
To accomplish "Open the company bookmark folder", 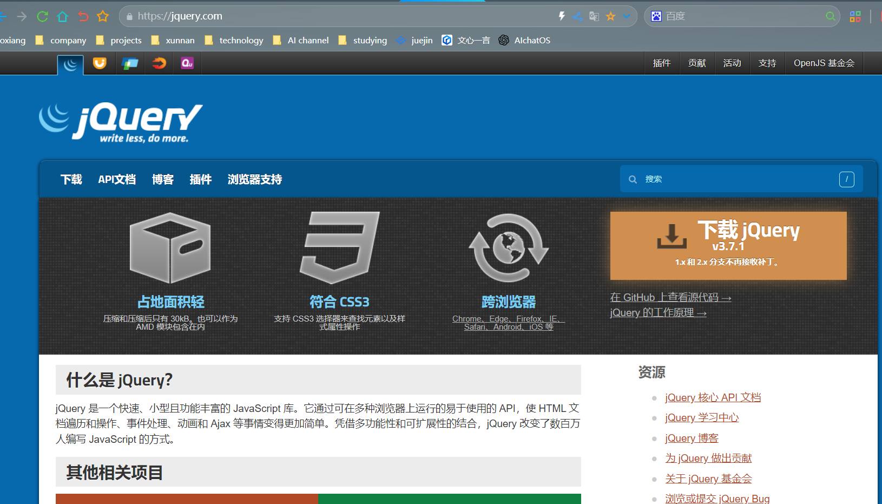I will 61,40.
